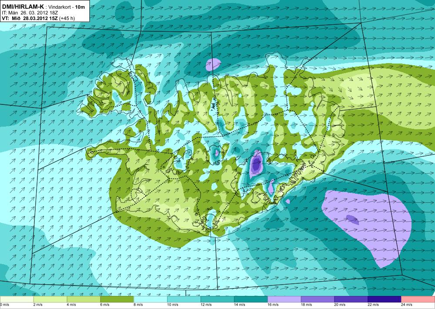Click the "IT: Mán 26. 03. 2012 18Z" line
This screenshot has width=435, height=309.
[x=30, y=13]
